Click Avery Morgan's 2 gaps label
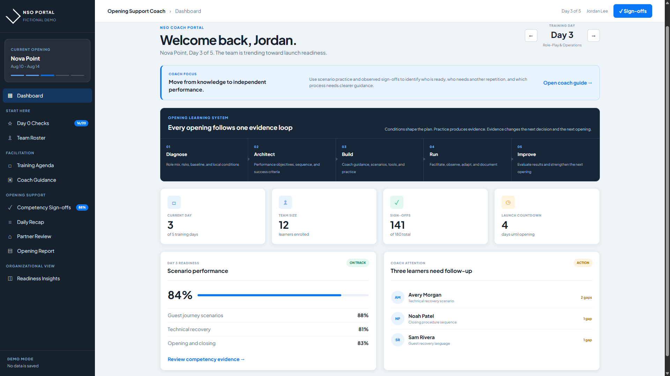The width and height of the screenshot is (670, 376). (586, 298)
